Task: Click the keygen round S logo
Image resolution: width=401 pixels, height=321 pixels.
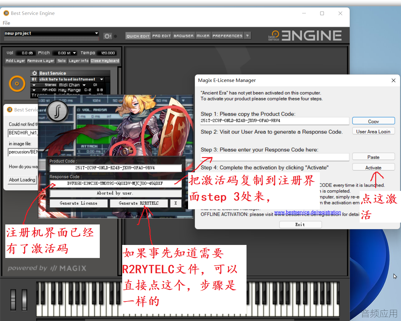Action: (58, 111)
